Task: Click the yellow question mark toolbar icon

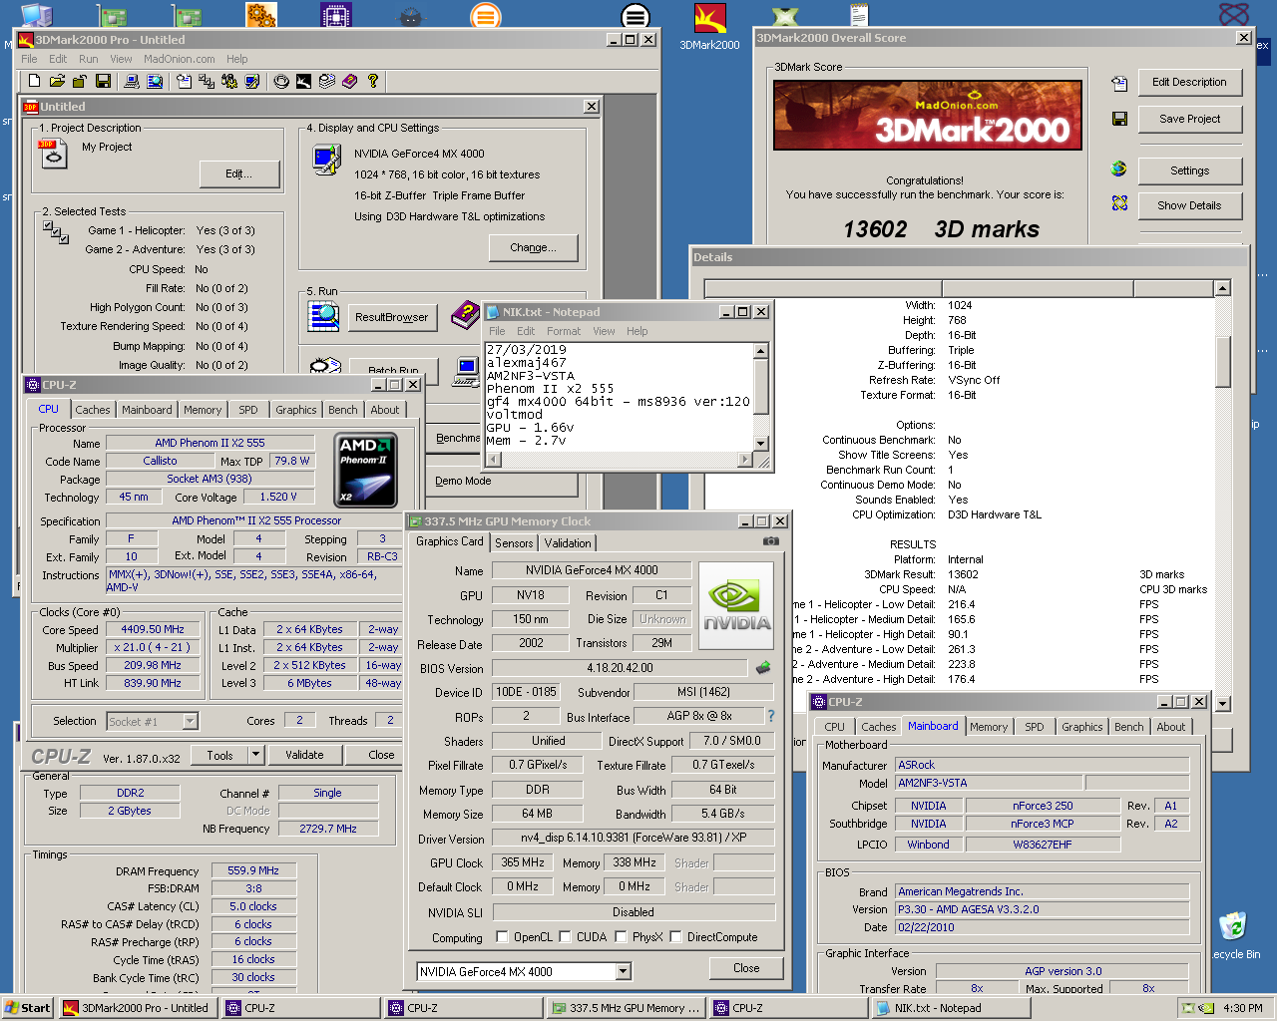Action: click(x=373, y=81)
